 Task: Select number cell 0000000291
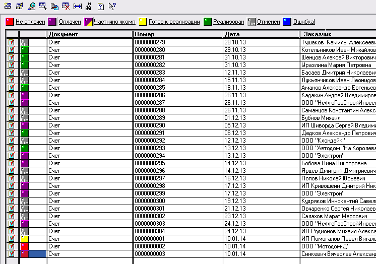pos(177,133)
